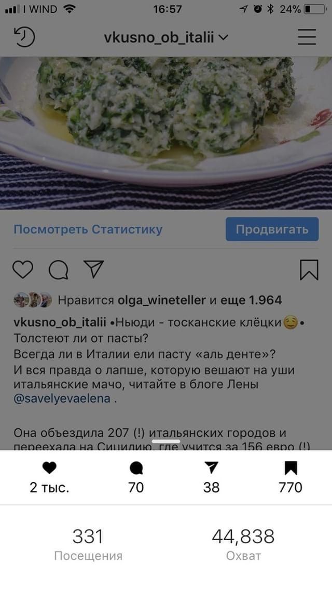Open the archive clock icon

click(x=24, y=37)
